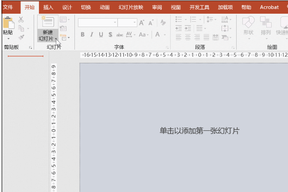
Task: Click the Cut scissors icon
Action: (21, 20)
